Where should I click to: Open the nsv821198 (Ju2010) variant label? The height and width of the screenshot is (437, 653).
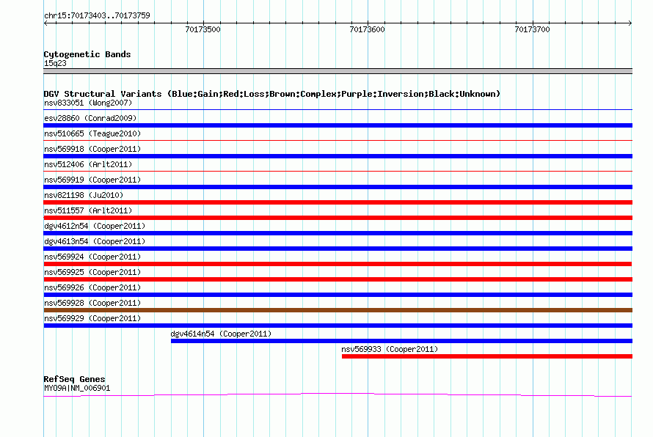[x=84, y=195]
